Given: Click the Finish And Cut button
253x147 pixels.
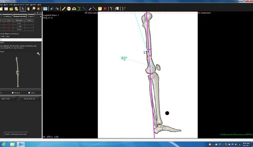Looking at the screenshot, I should pos(29,99).
